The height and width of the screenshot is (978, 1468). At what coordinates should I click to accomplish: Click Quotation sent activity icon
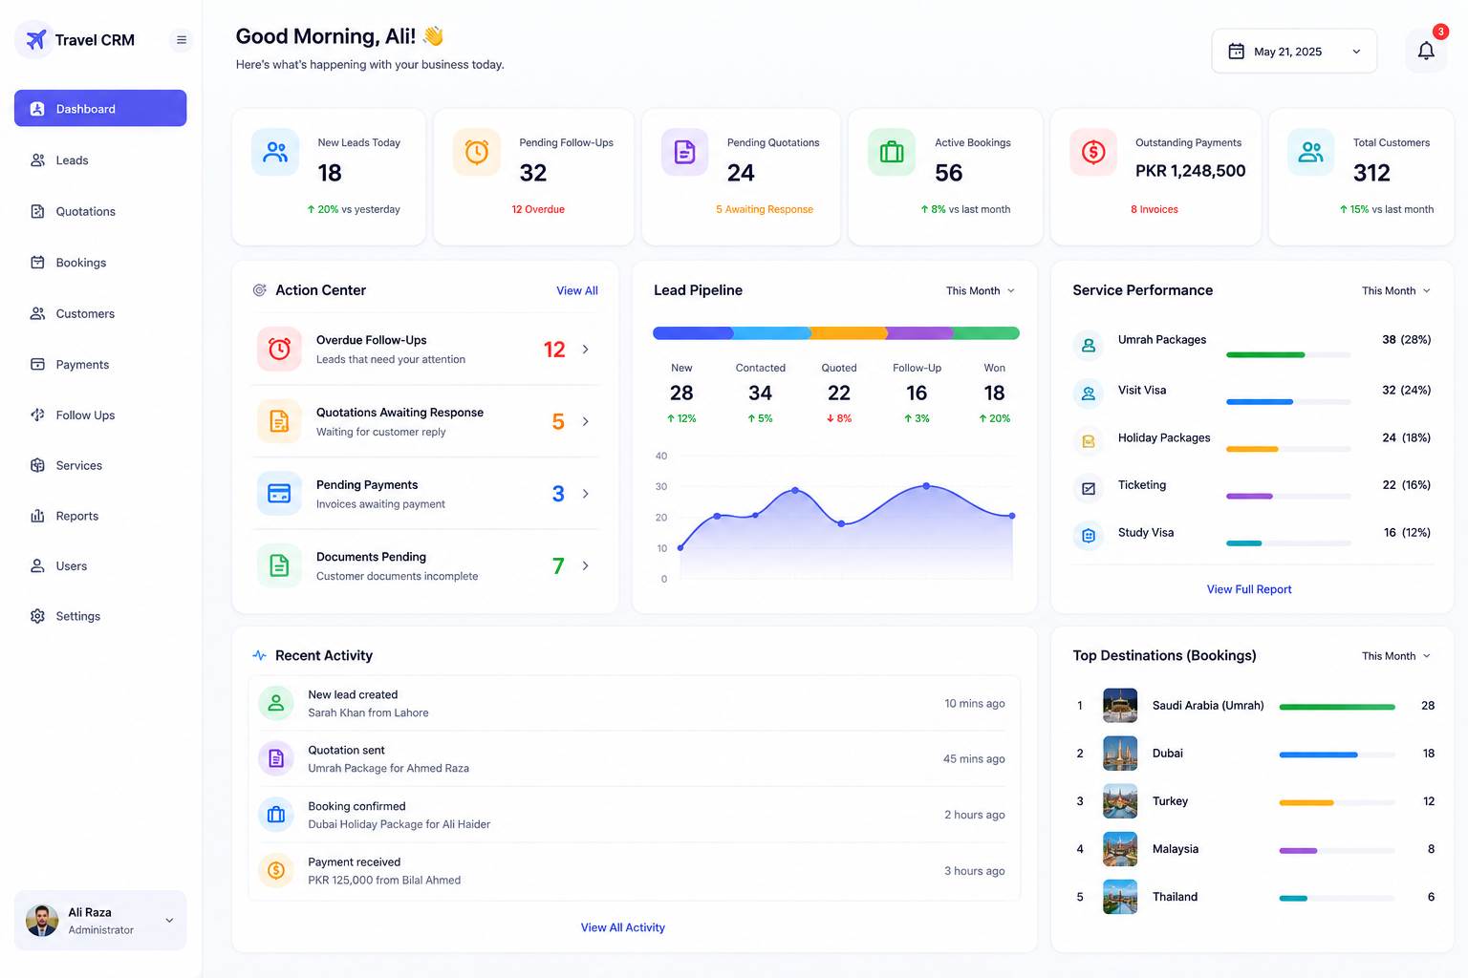click(x=276, y=758)
